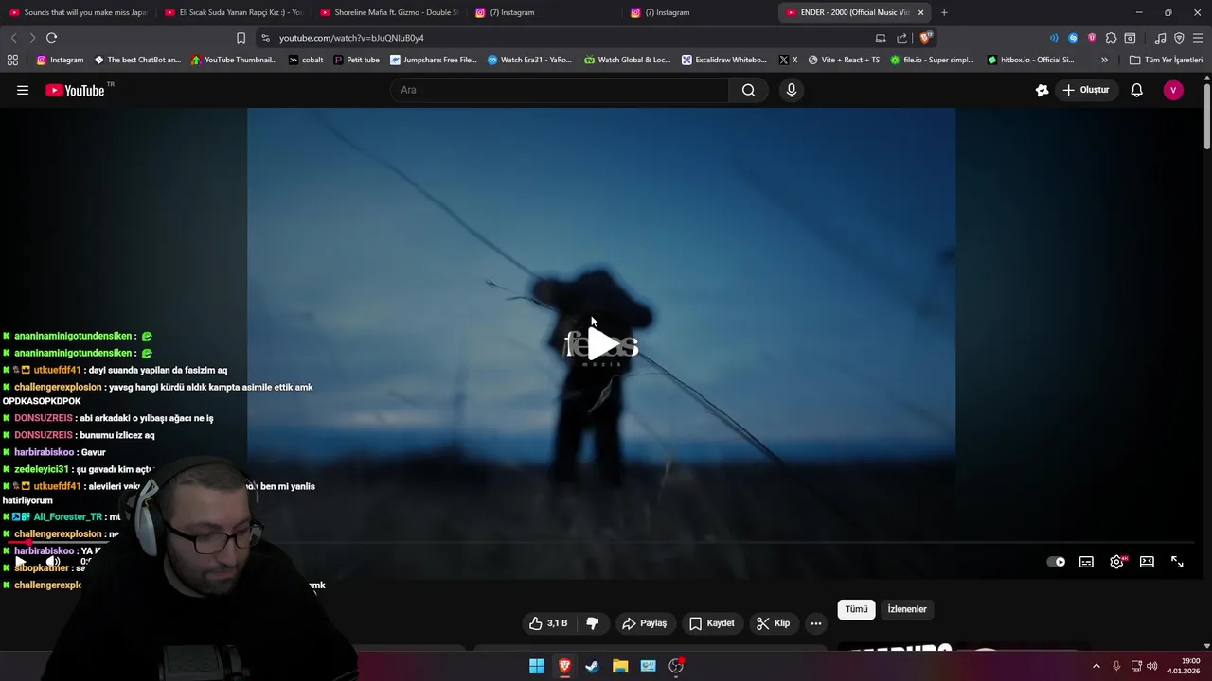Open the player settings gear
Image resolution: width=1212 pixels, height=681 pixels.
coord(1117,562)
